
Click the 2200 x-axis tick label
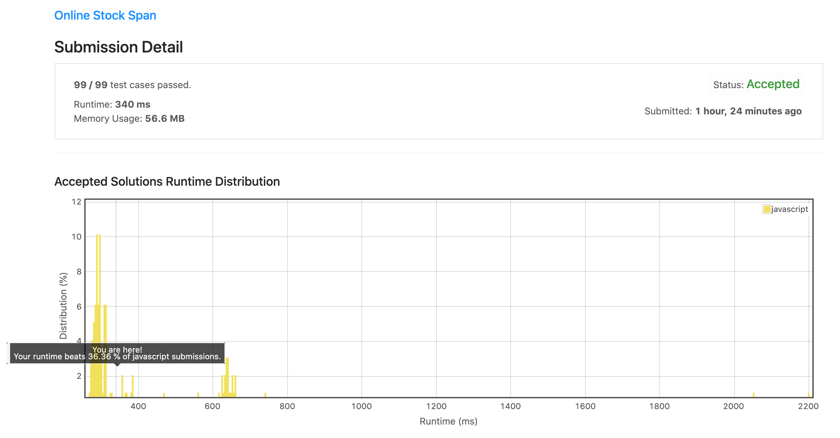tap(808, 406)
